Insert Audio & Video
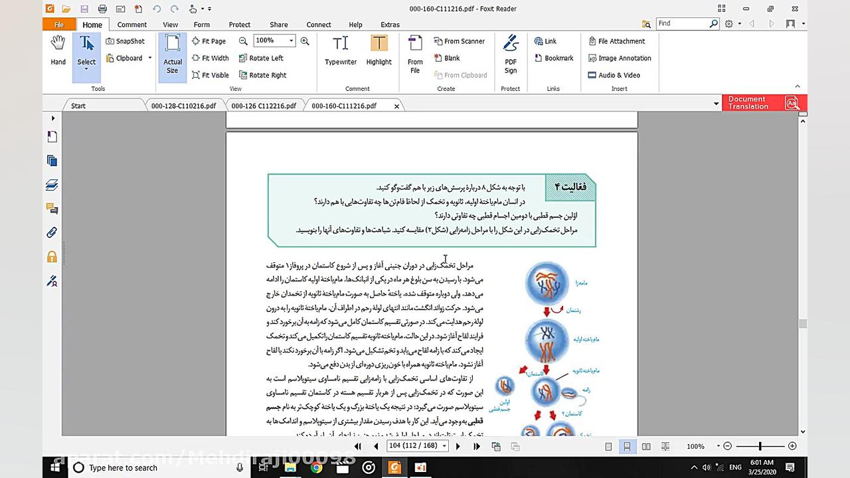 pyautogui.click(x=614, y=76)
